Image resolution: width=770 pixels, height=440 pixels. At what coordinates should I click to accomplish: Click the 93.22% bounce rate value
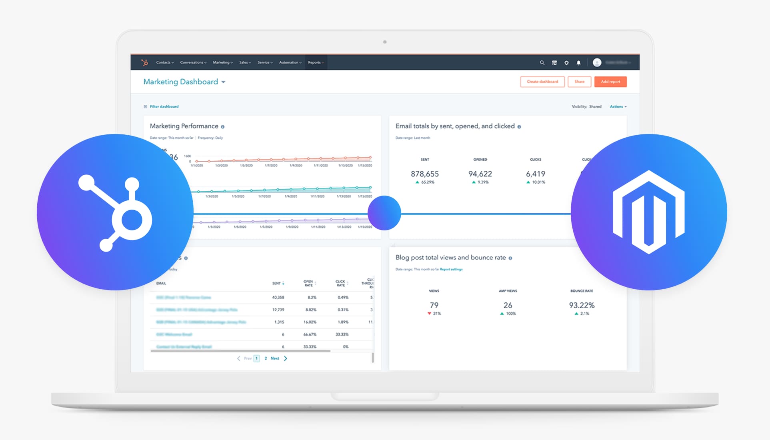[x=582, y=305]
